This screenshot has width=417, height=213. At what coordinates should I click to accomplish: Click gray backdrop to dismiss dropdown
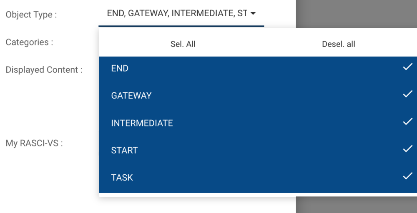click(357, 15)
